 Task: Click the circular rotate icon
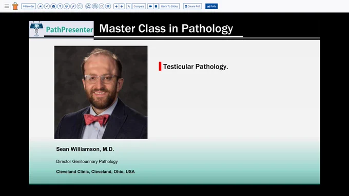click(80, 6)
